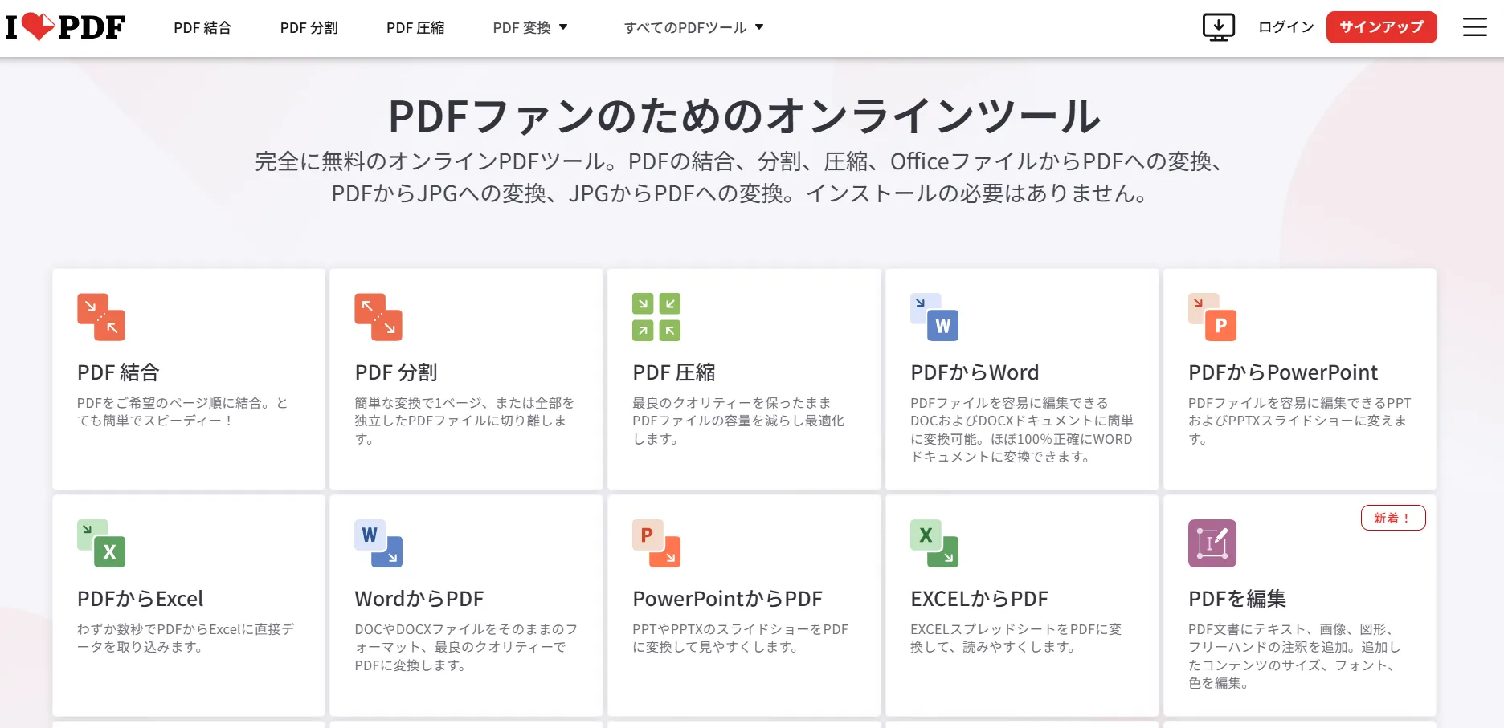Open the PDF 圧縮 card title
The width and height of the screenshot is (1504, 728).
(x=674, y=372)
